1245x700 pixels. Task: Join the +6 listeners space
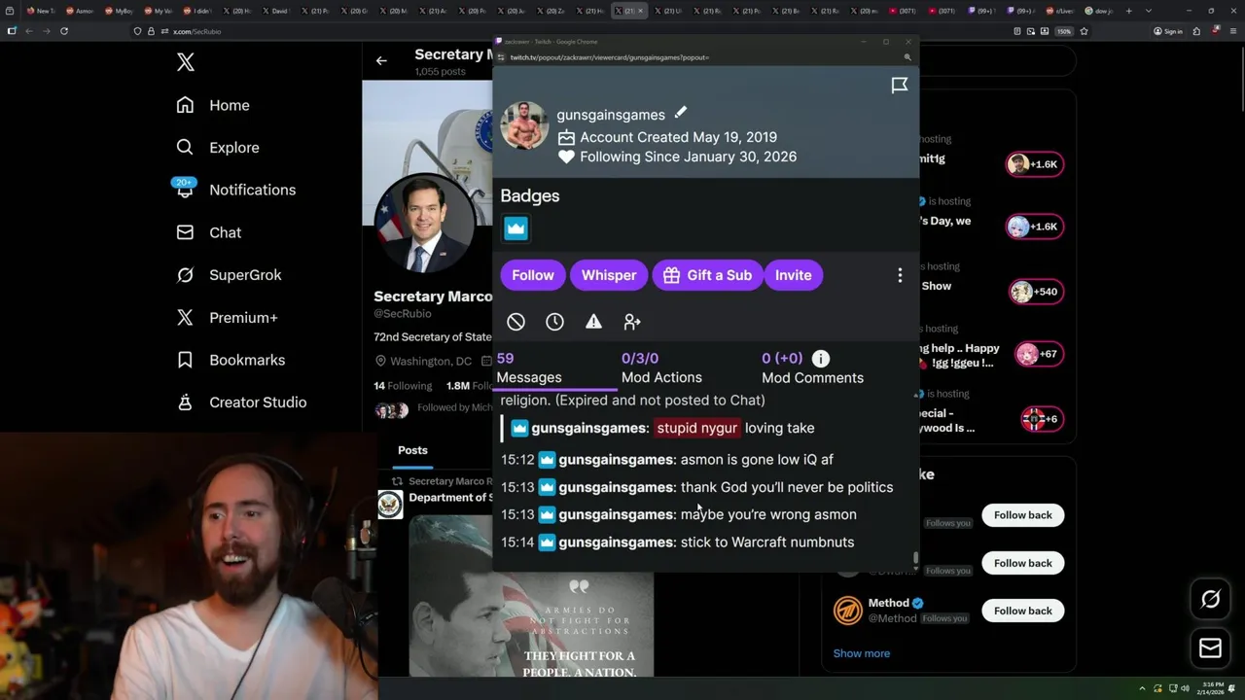1040,419
